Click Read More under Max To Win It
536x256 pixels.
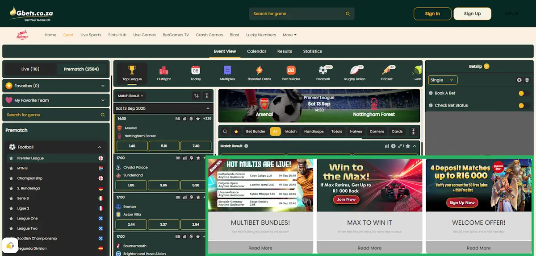(x=369, y=248)
